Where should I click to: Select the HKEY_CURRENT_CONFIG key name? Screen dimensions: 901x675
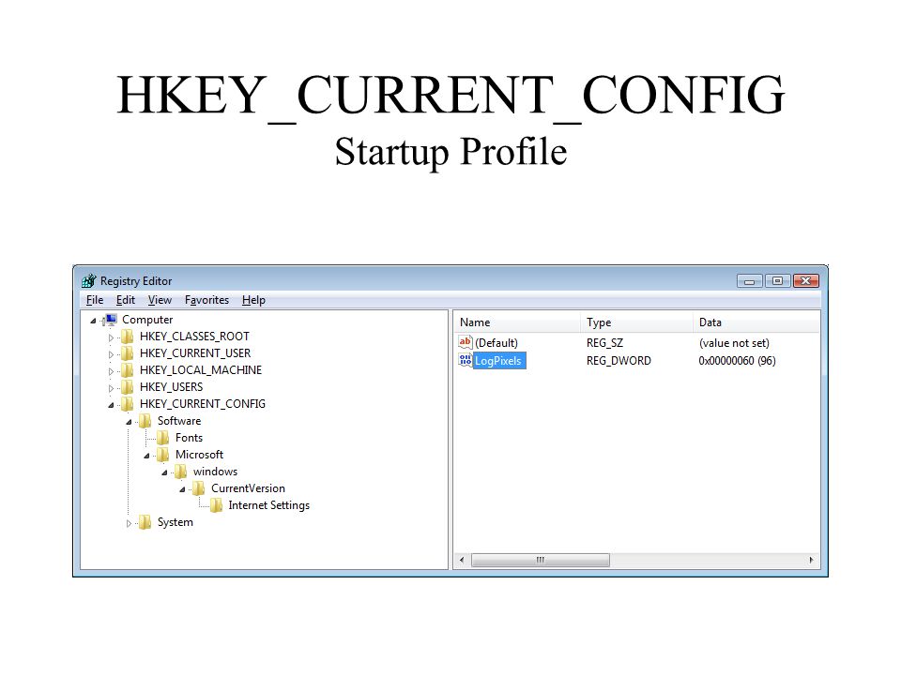(x=203, y=404)
